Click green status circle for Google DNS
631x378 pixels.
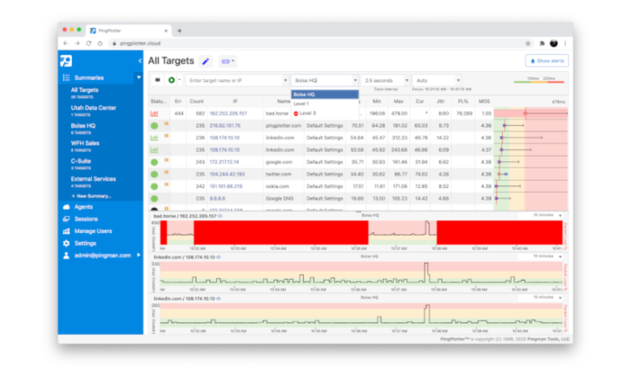click(154, 198)
